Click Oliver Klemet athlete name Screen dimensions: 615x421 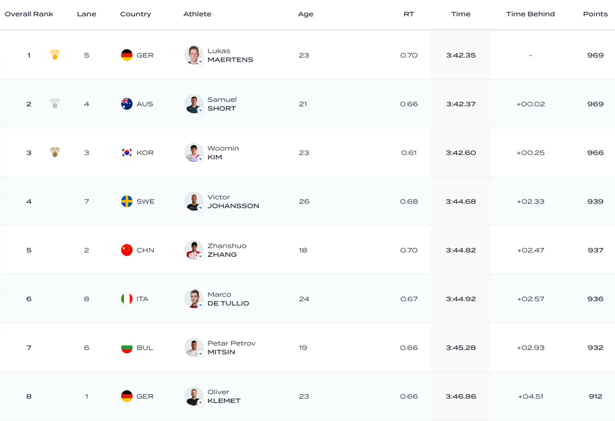224,396
